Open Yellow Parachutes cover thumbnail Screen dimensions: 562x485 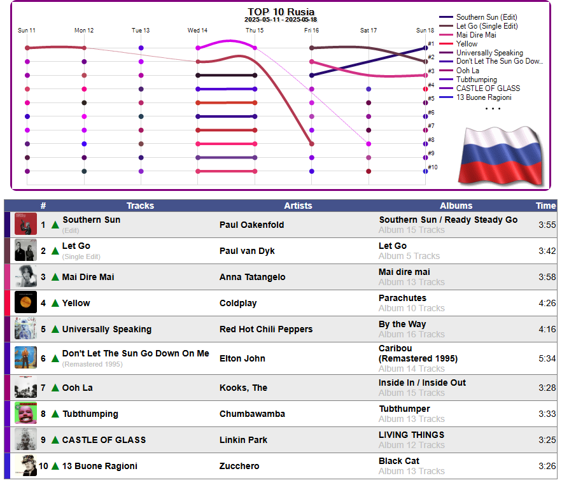click(x=25, y=302)
